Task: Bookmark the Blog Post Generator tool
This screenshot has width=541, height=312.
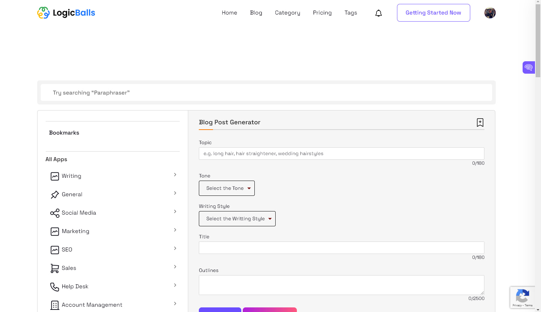Action: tap(480, 122)
